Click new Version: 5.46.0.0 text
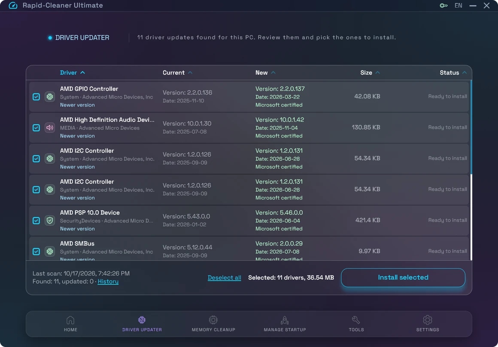 pos(279,212)
